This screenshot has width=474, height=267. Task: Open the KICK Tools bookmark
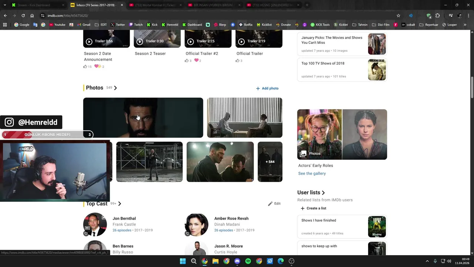320,25
